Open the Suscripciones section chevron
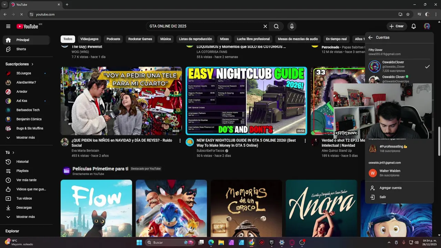Screen dimensions: 441x248 pyautogui.click(x=32, y=64)
